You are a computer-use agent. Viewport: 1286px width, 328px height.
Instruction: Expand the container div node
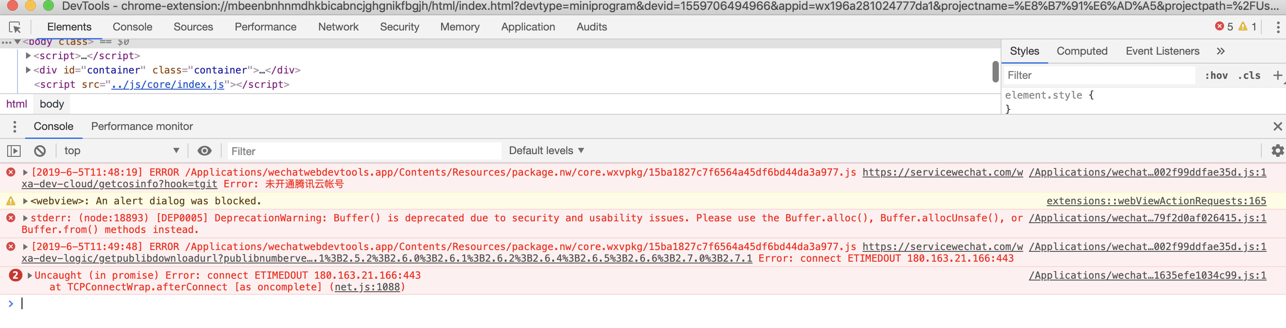28,70
